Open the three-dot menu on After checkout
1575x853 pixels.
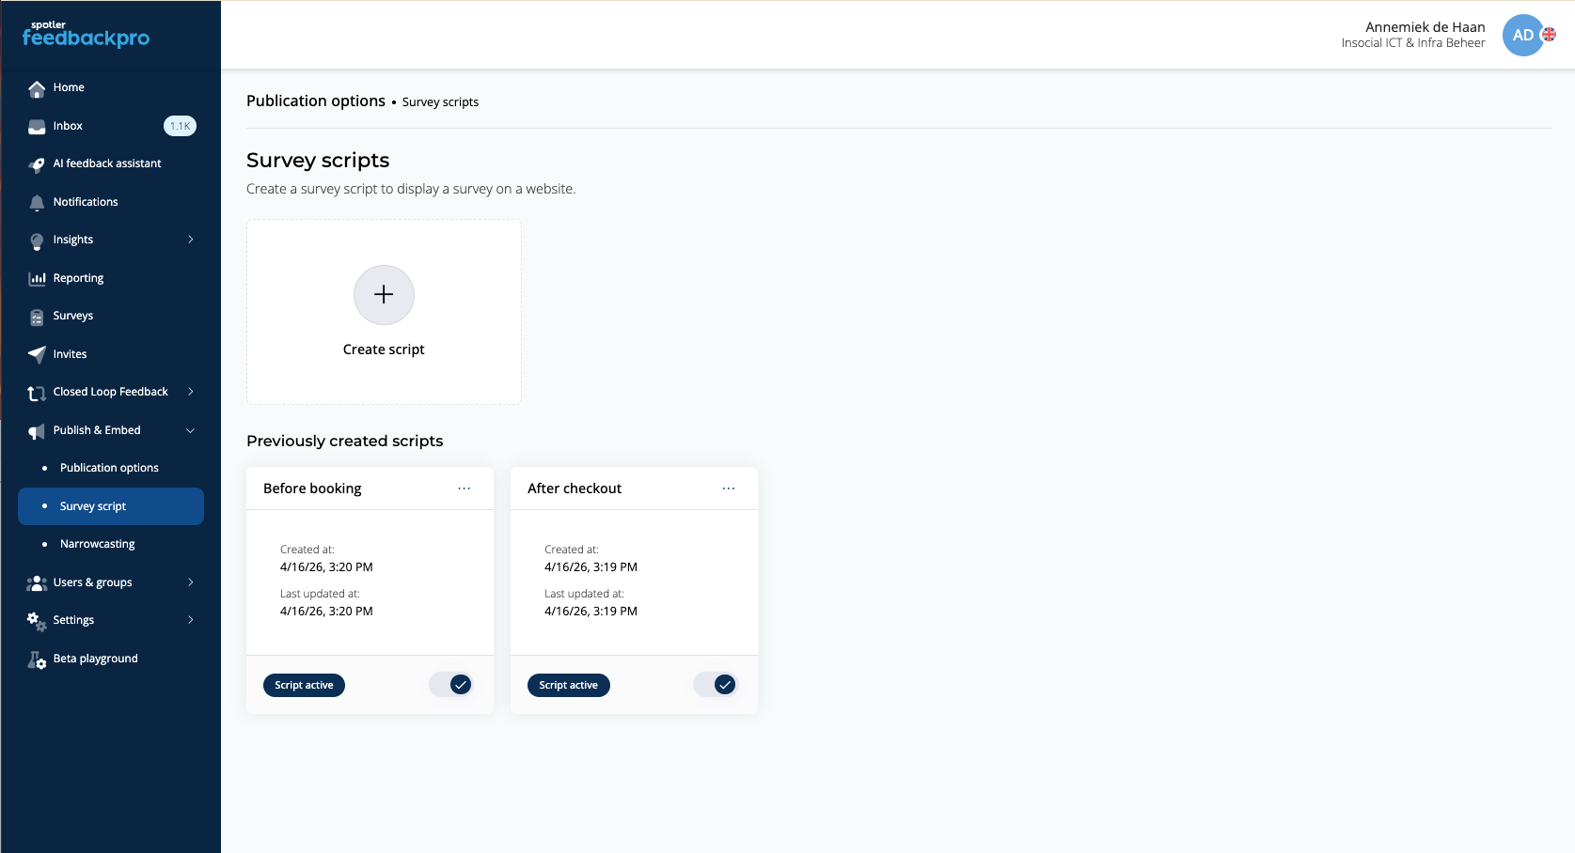pos(728,489)
